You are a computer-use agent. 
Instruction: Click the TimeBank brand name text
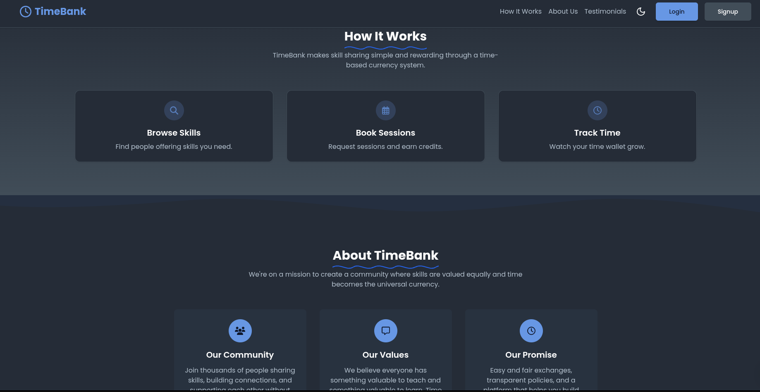[x=60, y=12]
